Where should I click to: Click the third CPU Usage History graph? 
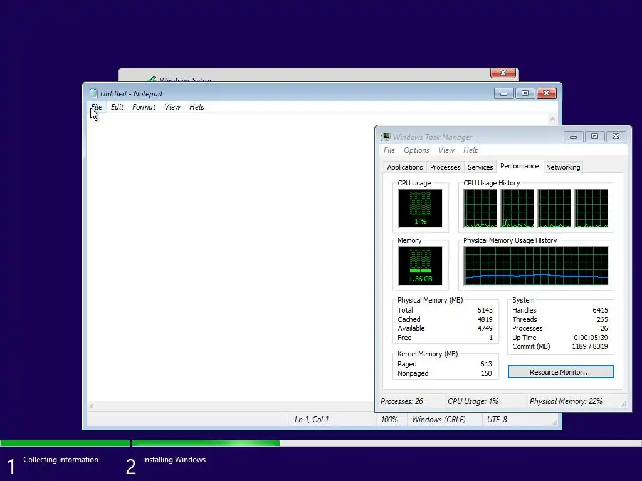(x=554, y=208)
